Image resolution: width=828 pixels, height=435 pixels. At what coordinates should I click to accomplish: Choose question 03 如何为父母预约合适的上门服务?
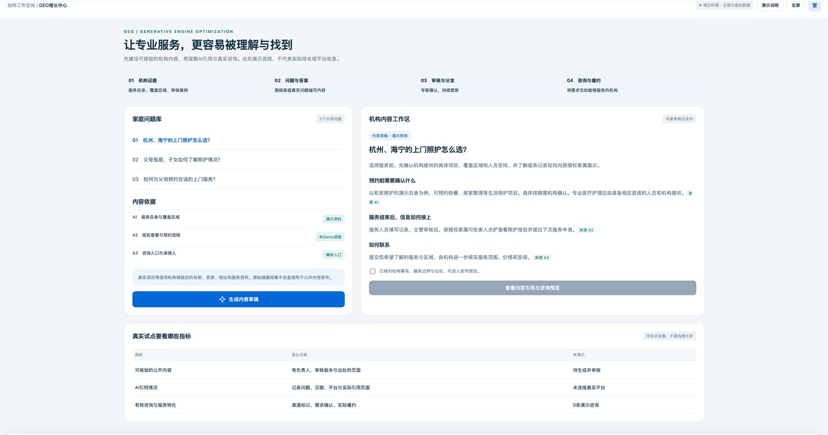pyautogui.click(x=238, y=179)
